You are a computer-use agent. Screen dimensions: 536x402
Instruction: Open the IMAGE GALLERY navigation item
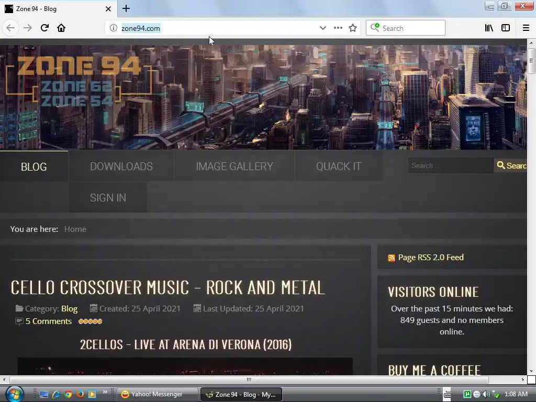point(234,166)
